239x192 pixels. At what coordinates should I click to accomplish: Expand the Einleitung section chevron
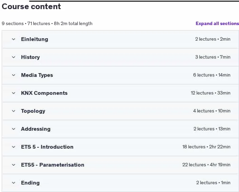tap(14, 39)
